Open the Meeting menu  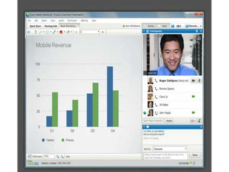84,21
